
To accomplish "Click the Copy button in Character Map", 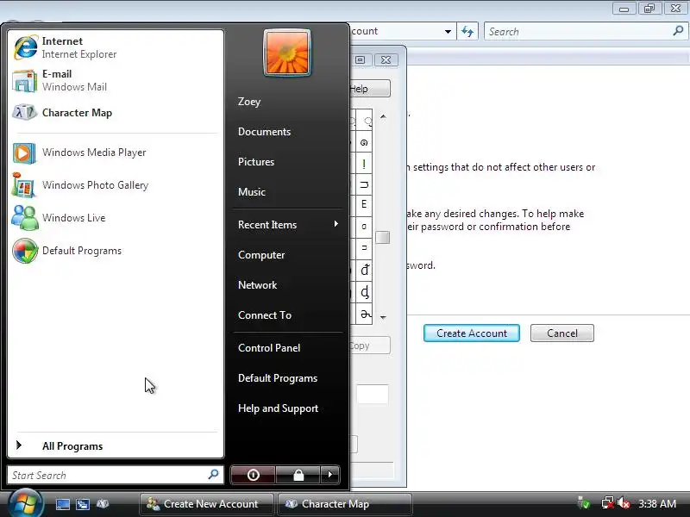I will coord(370,346).
